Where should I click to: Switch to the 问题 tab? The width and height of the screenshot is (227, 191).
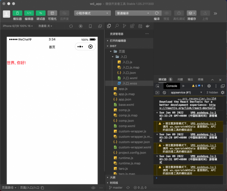tap(180, 79)
